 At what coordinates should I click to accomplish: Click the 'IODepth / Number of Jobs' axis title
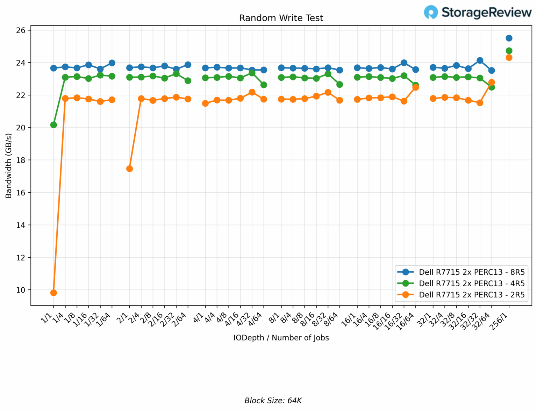tap(281, 338)
